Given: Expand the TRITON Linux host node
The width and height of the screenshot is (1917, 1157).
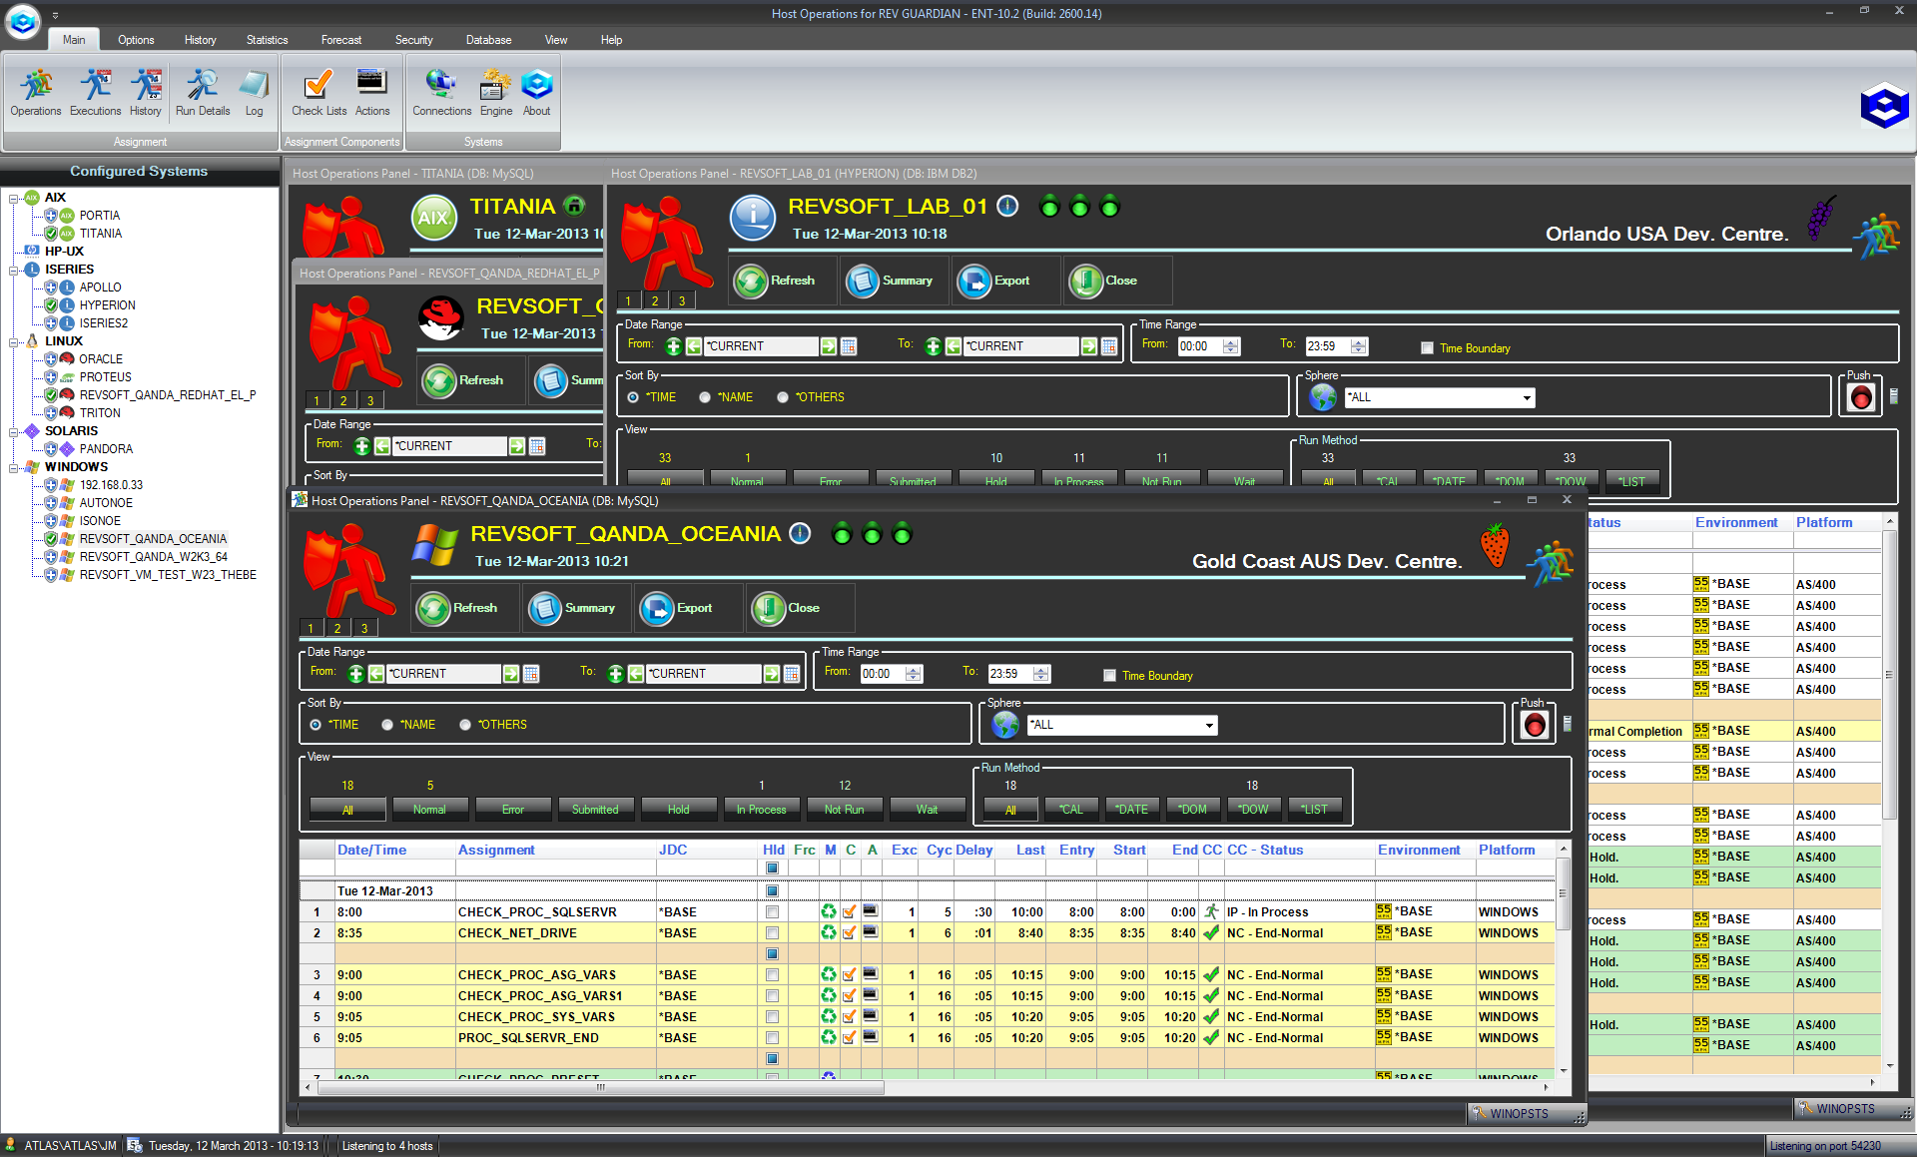Looking at the screenshot, I should pyautogui.click(x=51, y=413).
